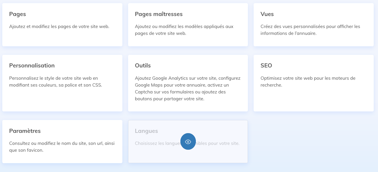This screenshot has width=378, height=172.
Task: Click the Vues card heading
Action: 267,14
